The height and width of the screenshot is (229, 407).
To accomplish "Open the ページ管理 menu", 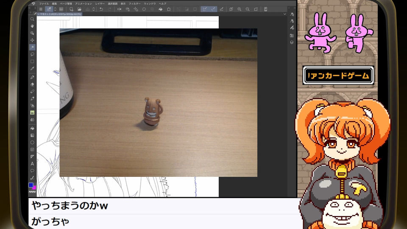I will click(66, 4).
